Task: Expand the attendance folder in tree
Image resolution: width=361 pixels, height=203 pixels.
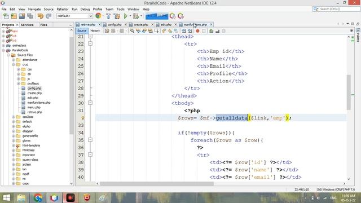Action: [x=14, y=60]
